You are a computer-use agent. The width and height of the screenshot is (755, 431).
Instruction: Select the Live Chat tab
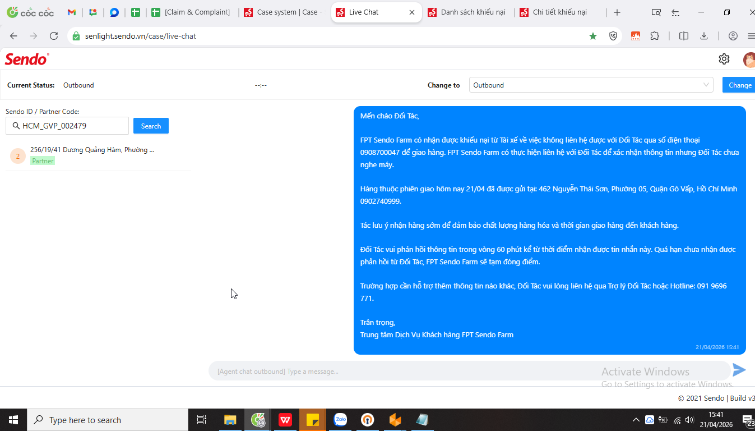coord(376,12)
